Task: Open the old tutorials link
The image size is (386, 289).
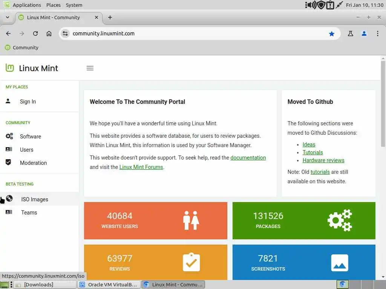Action: pos(320,172)
